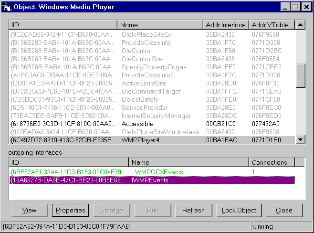The image size is (314, 233).
Task: Click the disabled Storage button
Action: [x=112, y=211]
